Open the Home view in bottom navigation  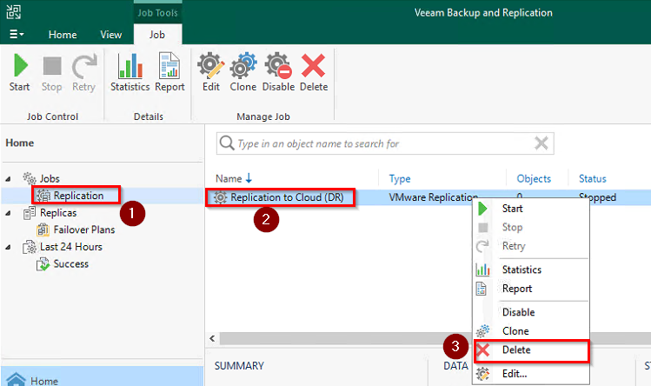[103, 378]
